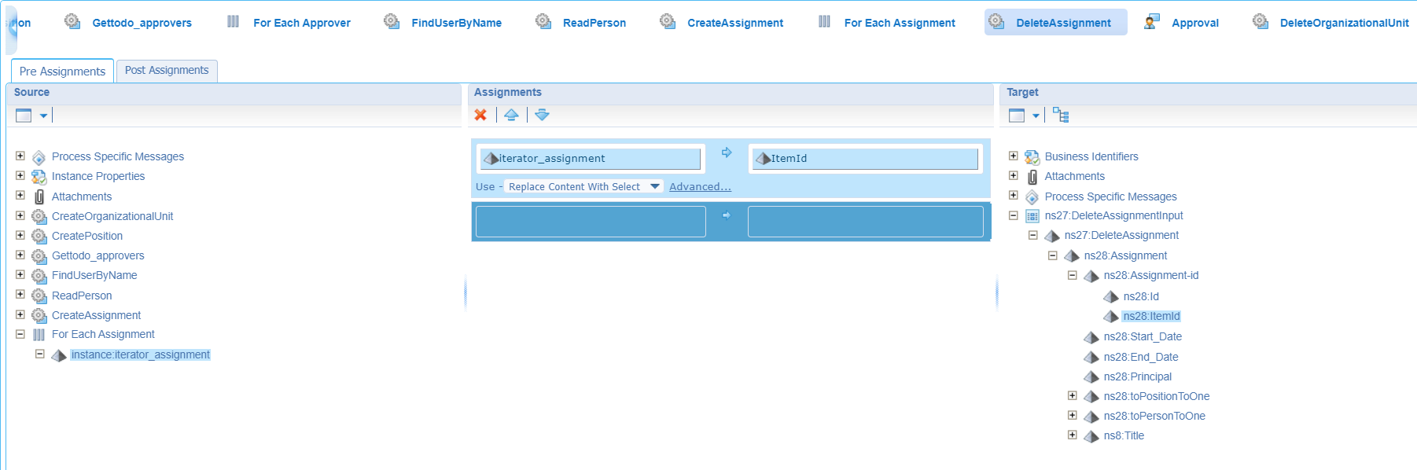
Task: Click the Attachments paperclip icon in Source
Action: pyautogui.click(x=39, y=196)
